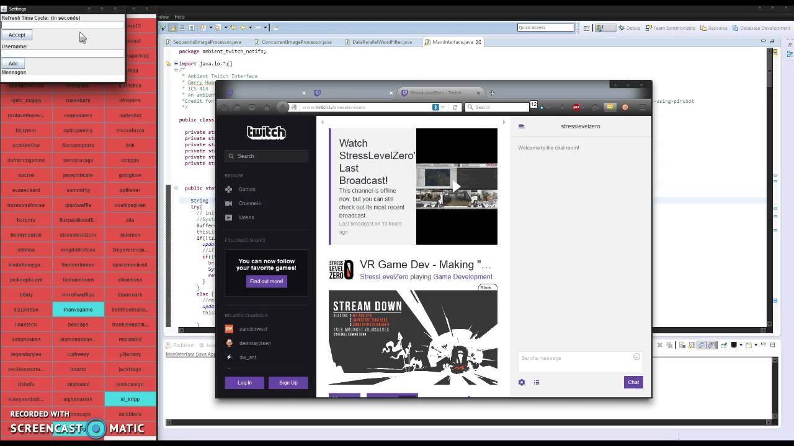Click the Eclipse Quick Access field
The height and width of the screenshot is (446, 794).
(x=546, y=27)
